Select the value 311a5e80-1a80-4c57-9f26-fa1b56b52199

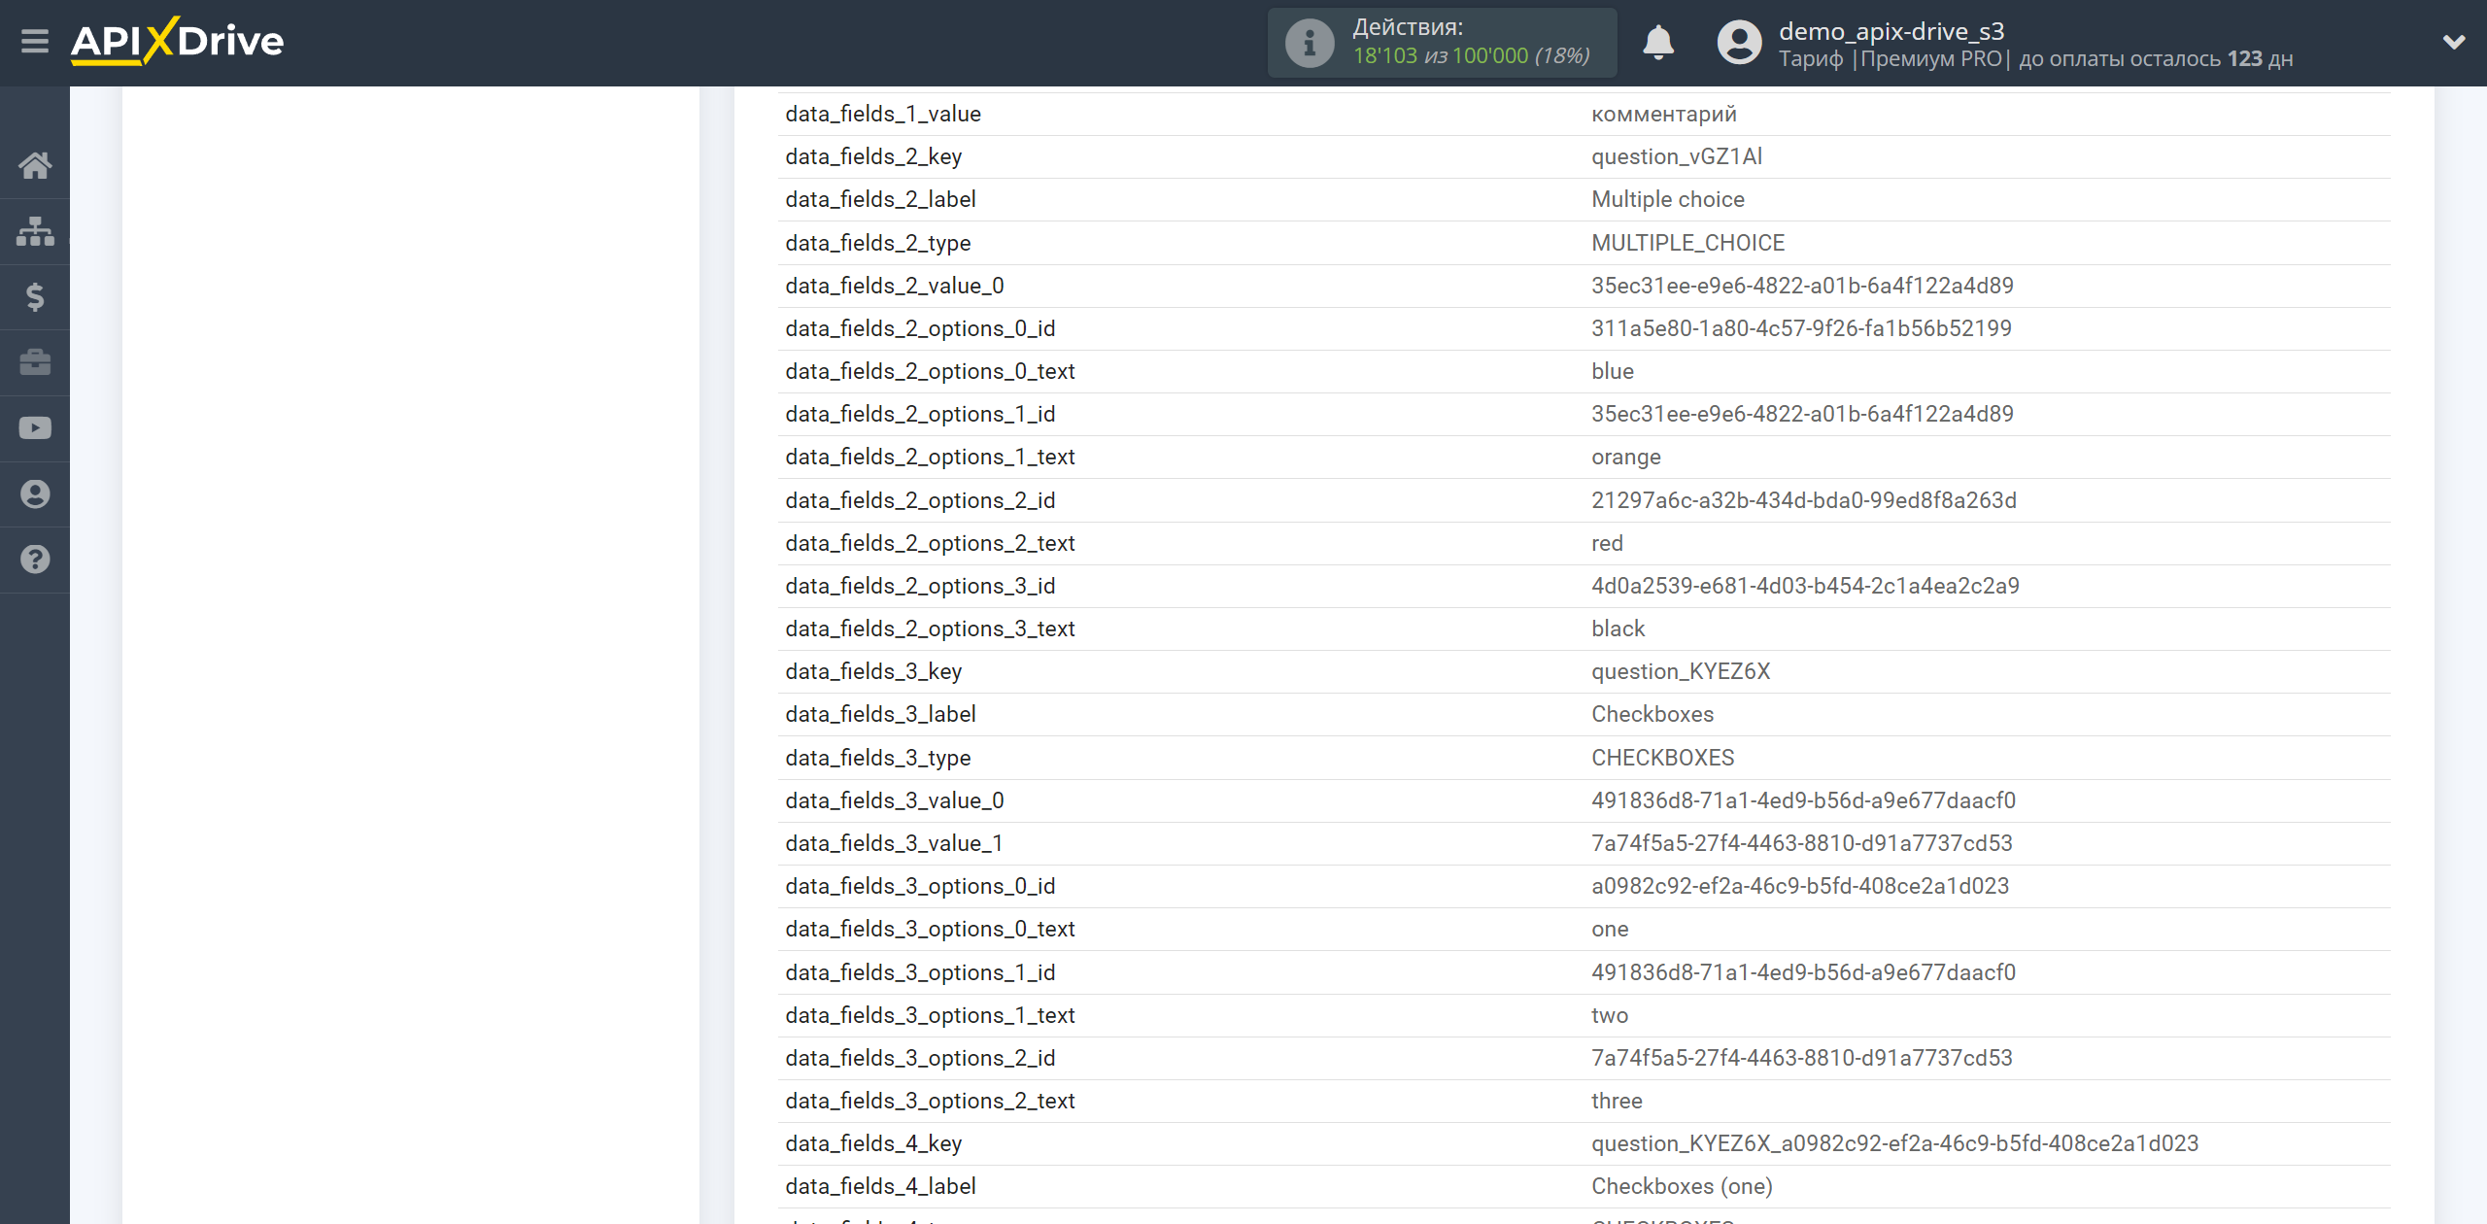click(x=1801, y=328)
